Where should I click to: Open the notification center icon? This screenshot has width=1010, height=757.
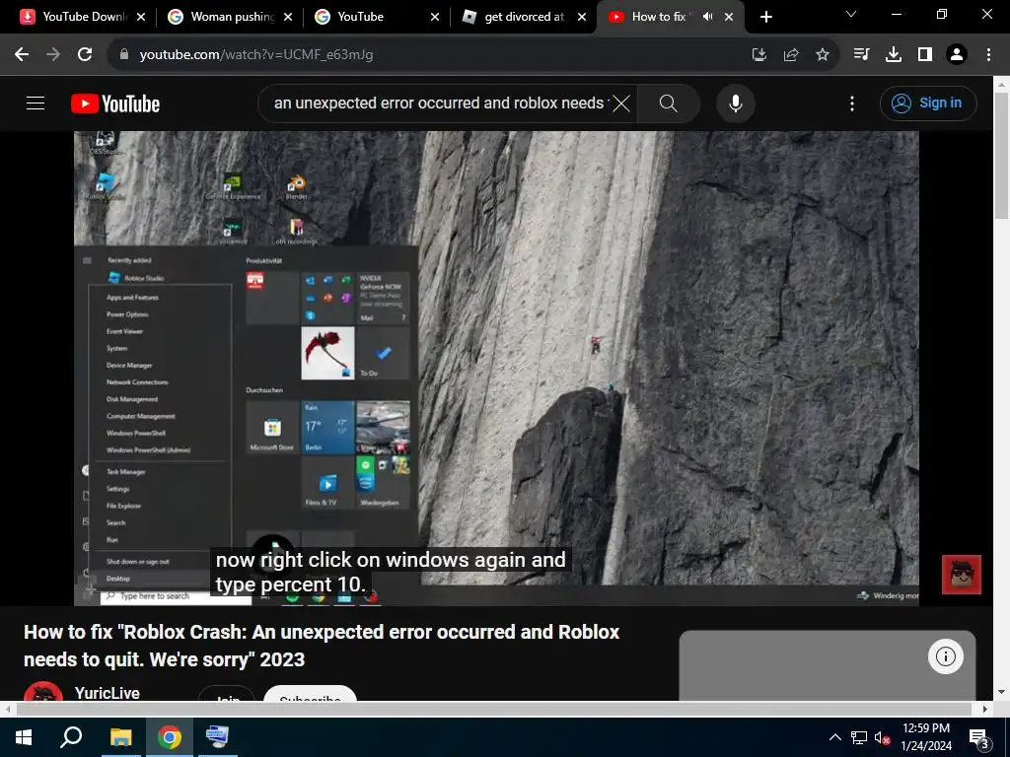(979, 738)
